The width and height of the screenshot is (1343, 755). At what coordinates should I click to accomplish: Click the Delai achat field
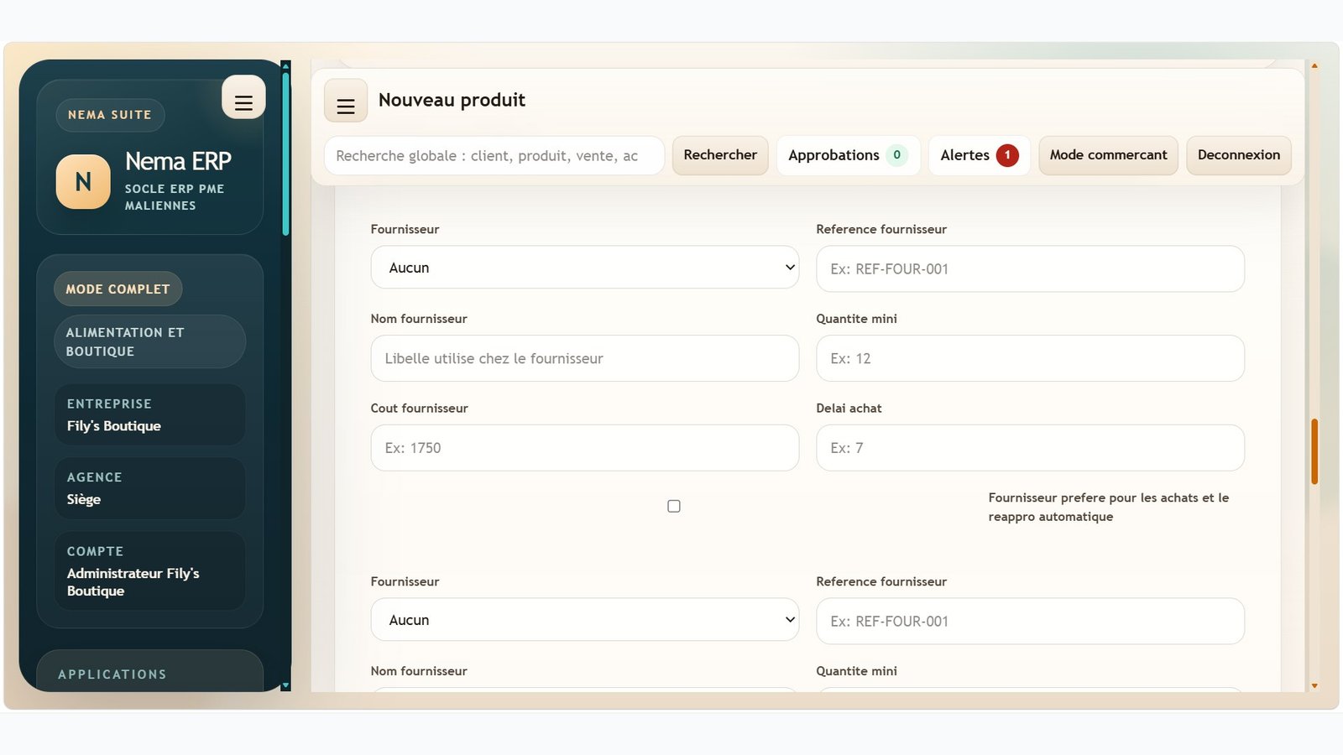tap(1030, 448)
